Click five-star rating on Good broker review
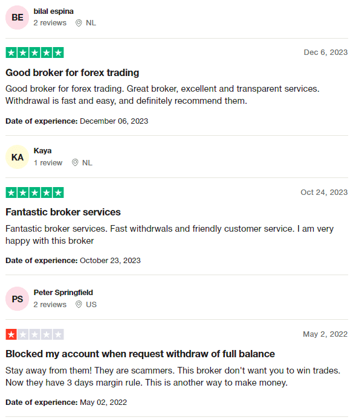The height and width of the screenshot is (420, 353). coord(34,52)
